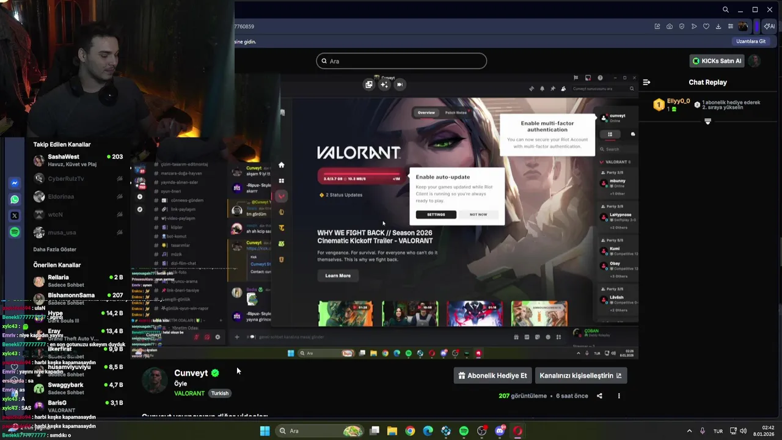Click the Turkish language tag
The image size is (782, 440).
click(220, 394)
